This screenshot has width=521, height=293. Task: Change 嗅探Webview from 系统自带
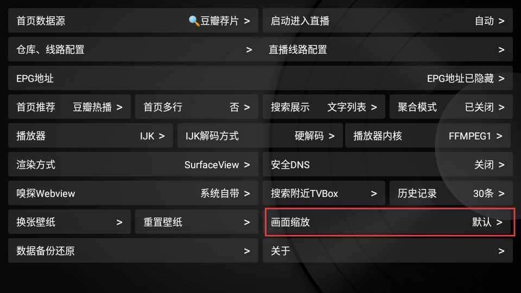pos(133,193)
